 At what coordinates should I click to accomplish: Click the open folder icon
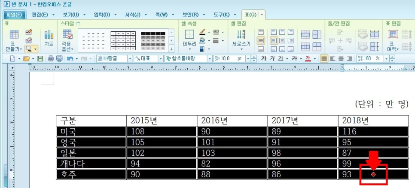click(26, 59)
